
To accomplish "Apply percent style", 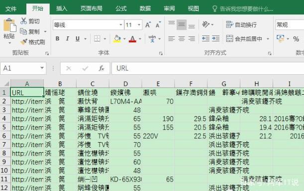I will (296, 39).
